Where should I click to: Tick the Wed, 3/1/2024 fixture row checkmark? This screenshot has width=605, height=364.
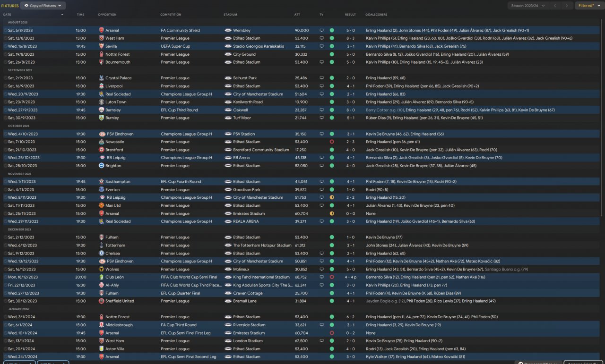[x=6, y=317]
